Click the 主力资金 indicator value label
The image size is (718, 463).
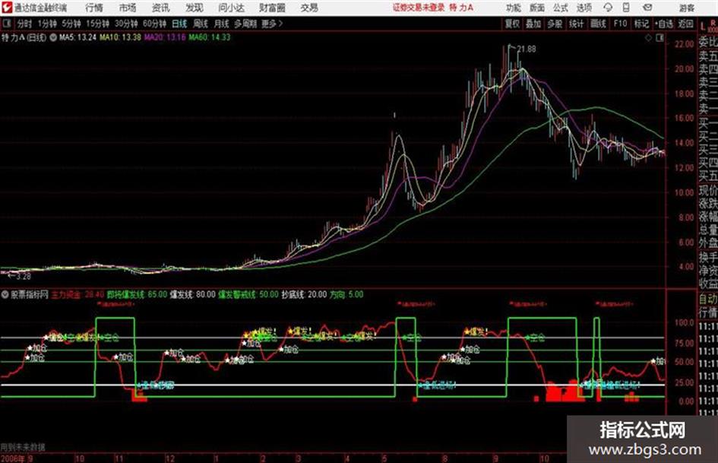tap(77, 294)
